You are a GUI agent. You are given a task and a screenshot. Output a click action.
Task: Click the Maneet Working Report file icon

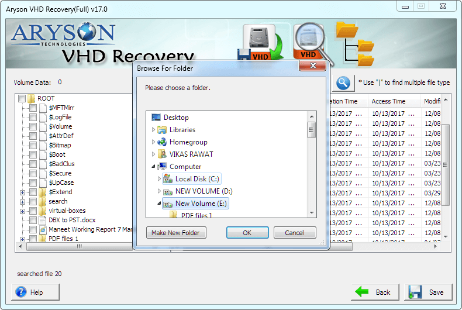[x=43, y=229]
